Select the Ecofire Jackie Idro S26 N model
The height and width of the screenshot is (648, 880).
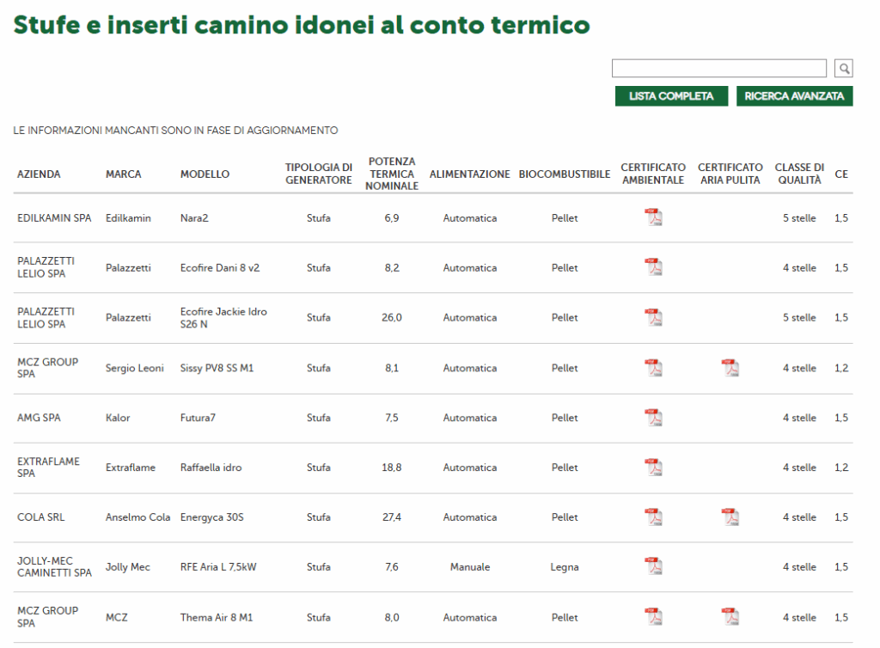point(223,317)
